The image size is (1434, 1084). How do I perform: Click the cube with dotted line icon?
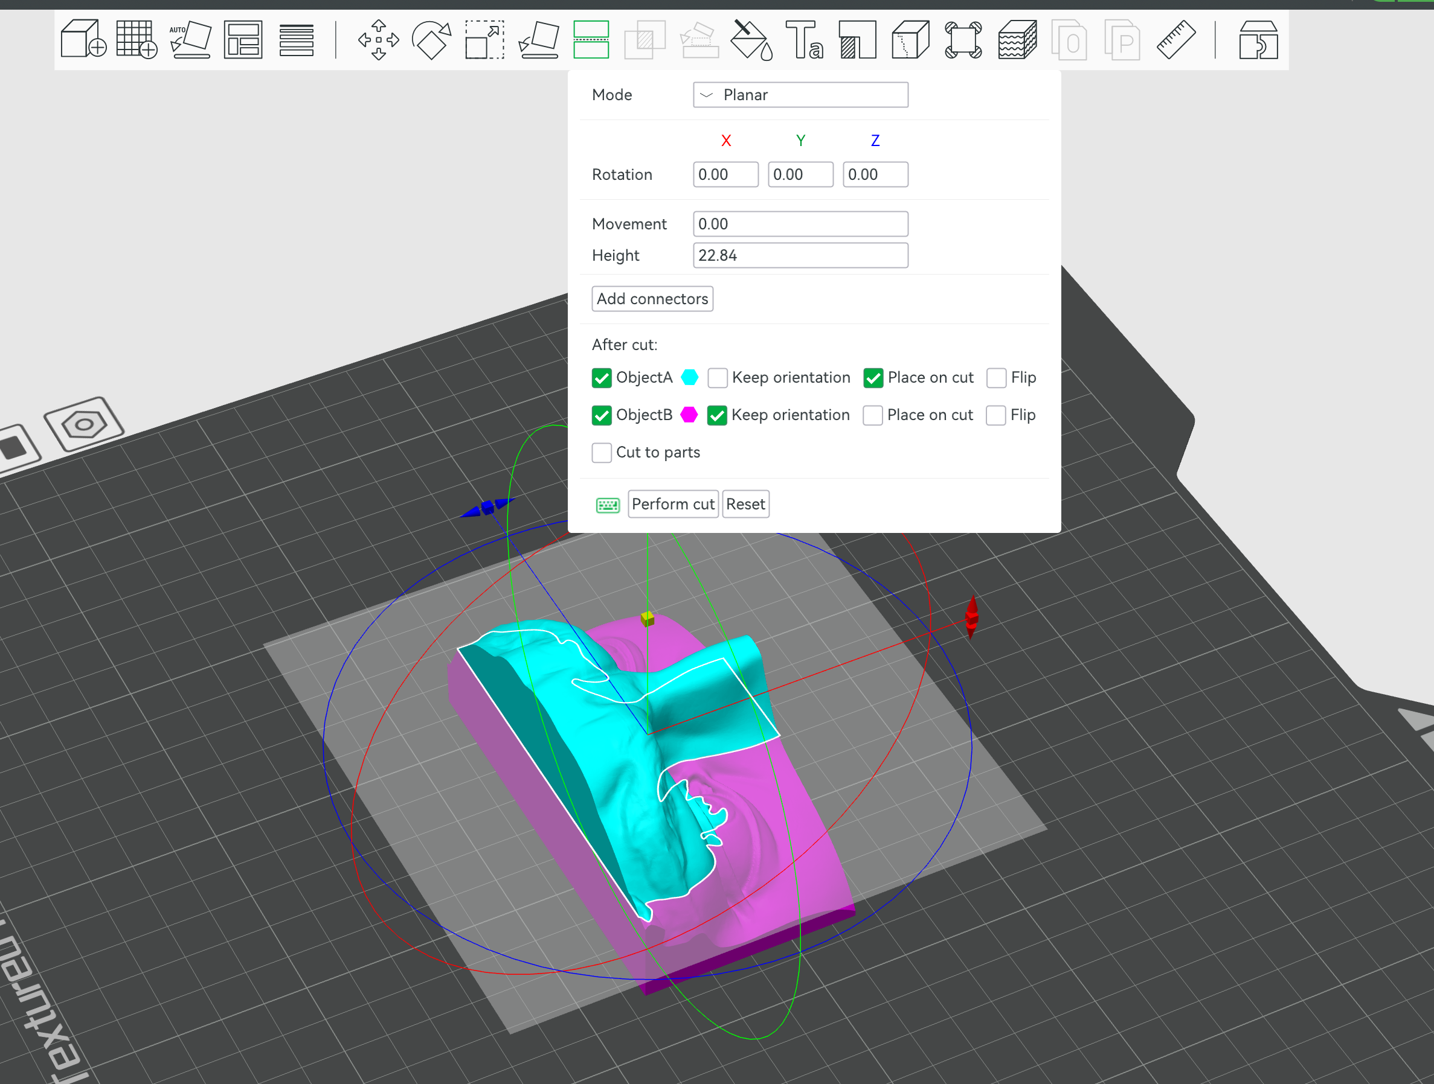pyautogui.click(x=911, y=39)
